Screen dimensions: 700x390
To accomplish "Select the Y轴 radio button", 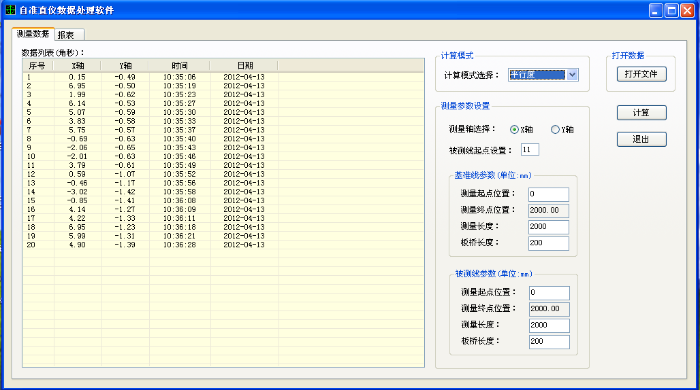I will [x=555, y=130].
